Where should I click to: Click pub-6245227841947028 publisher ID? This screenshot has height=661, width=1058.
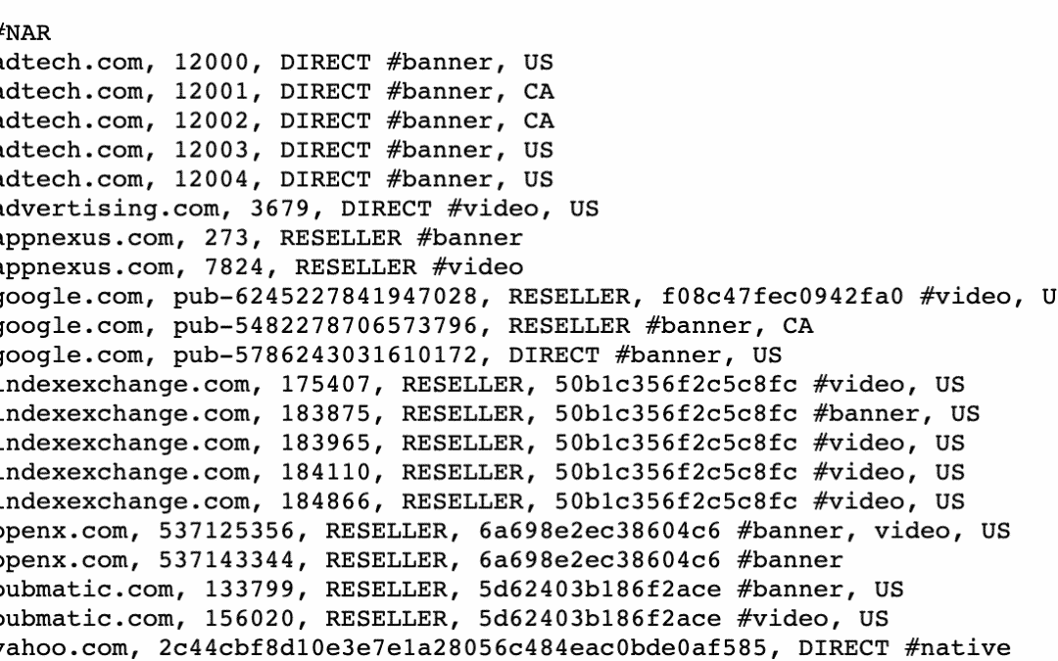click(325, 297)
